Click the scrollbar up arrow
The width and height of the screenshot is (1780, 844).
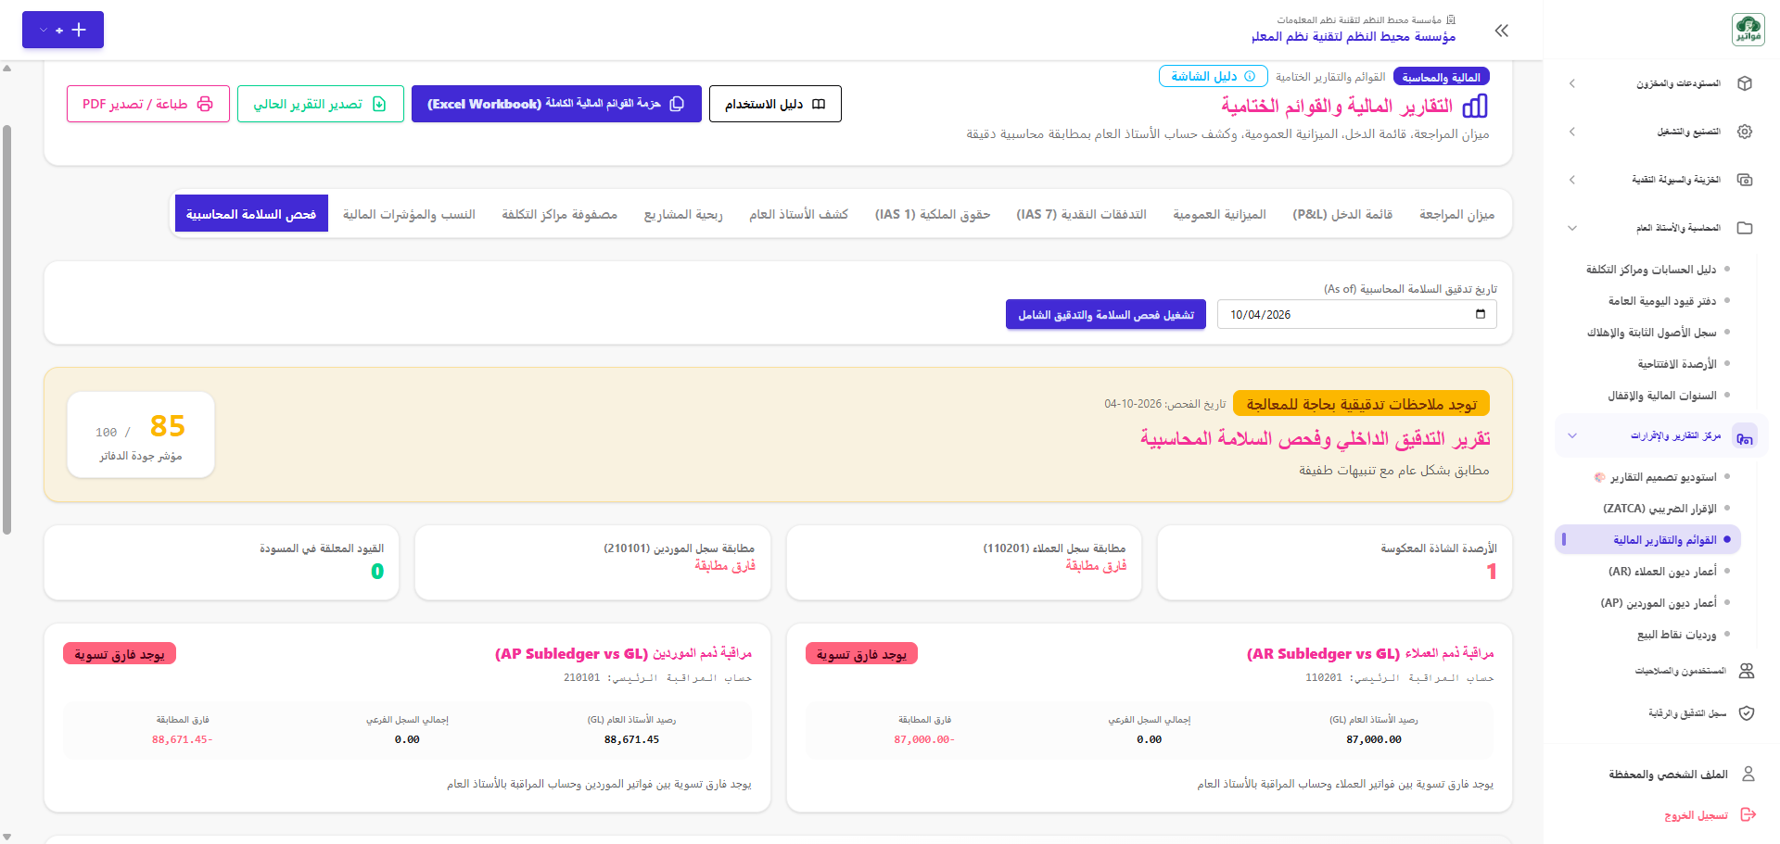tap(6, 69)
